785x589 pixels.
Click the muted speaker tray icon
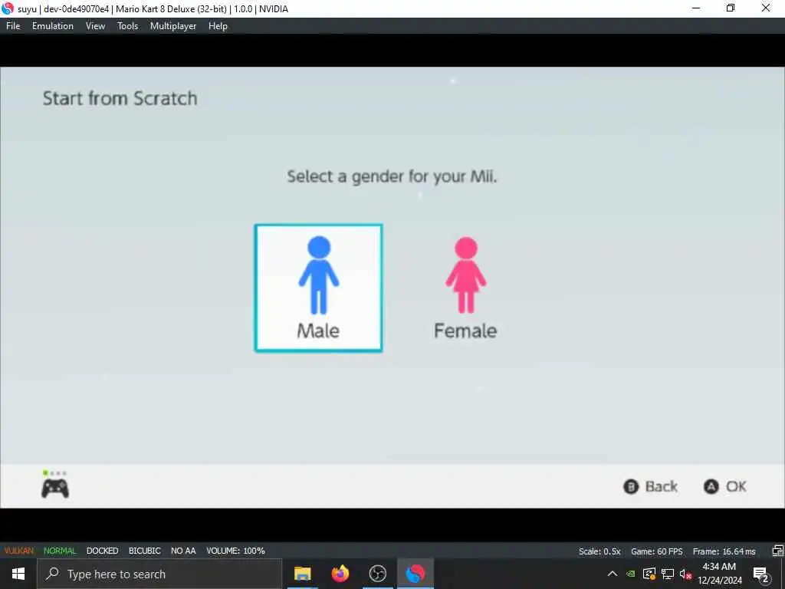coord(685,574)
